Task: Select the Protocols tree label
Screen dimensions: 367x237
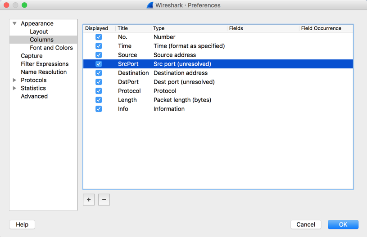Action: click(x=34, y=80)
